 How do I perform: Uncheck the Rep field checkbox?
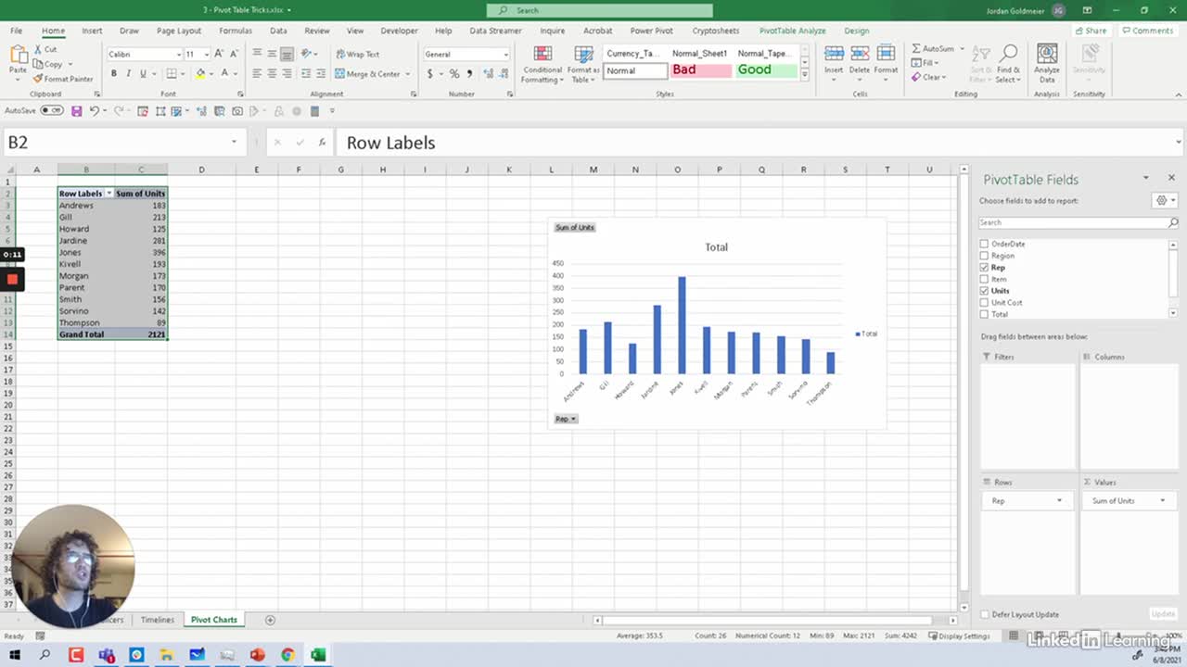[x=984, y=268]
